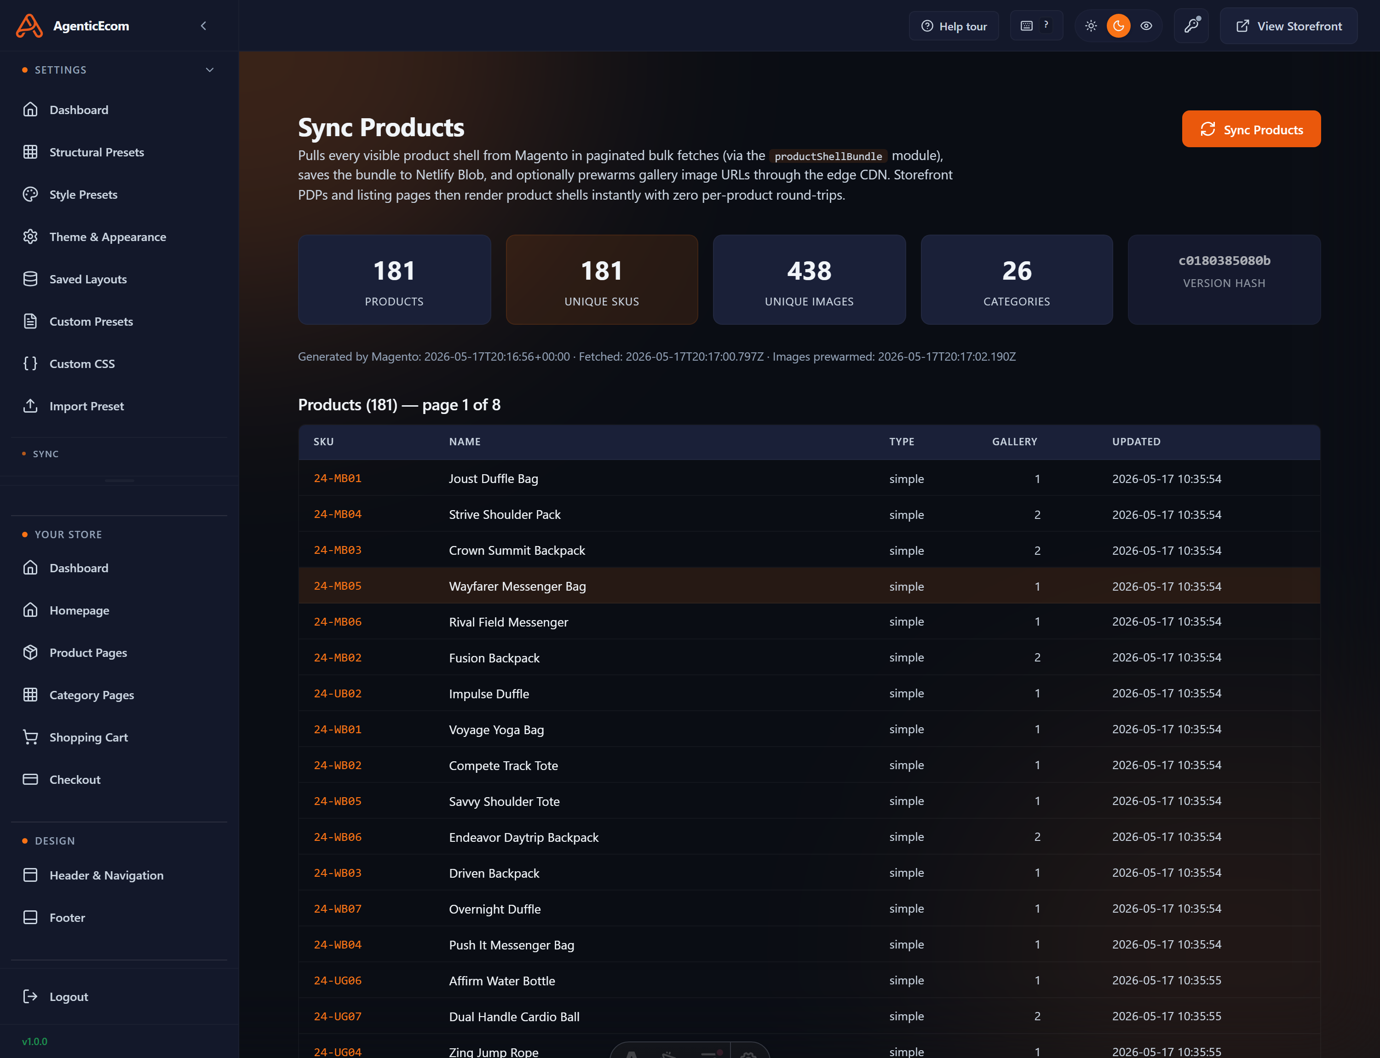Open Your Store Dashboard home icon

pos(30,568)
